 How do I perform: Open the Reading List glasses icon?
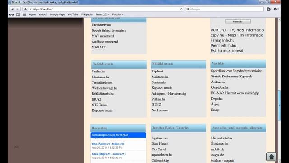pos(12,14)
